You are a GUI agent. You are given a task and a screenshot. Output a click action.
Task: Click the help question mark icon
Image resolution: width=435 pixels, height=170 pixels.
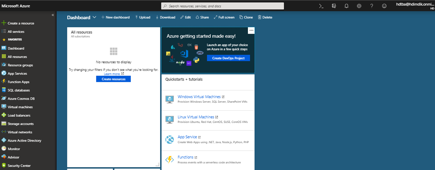(372, 6)
